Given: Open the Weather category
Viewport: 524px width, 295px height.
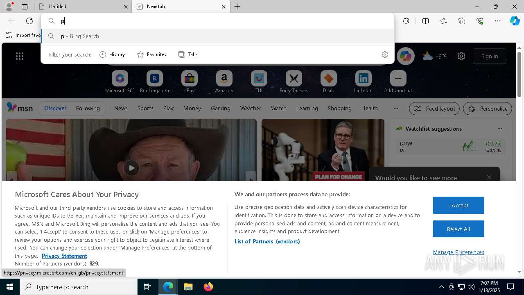Looking at the screenshot, I should tap(251, 108).
